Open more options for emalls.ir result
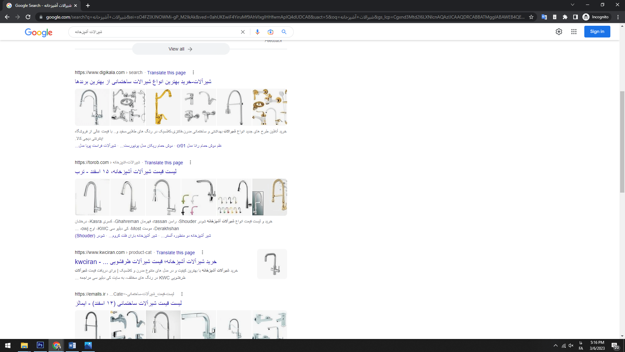 182,294
